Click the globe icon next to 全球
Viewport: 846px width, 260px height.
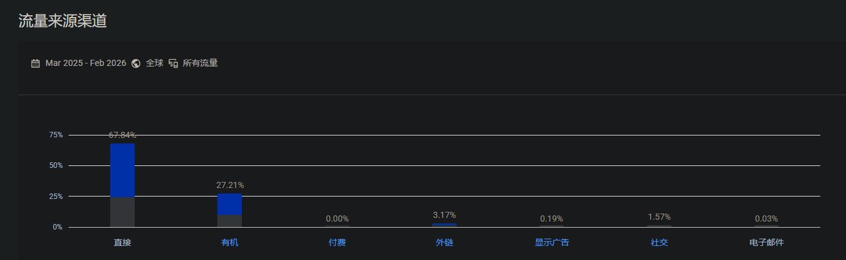click(136, 63)
